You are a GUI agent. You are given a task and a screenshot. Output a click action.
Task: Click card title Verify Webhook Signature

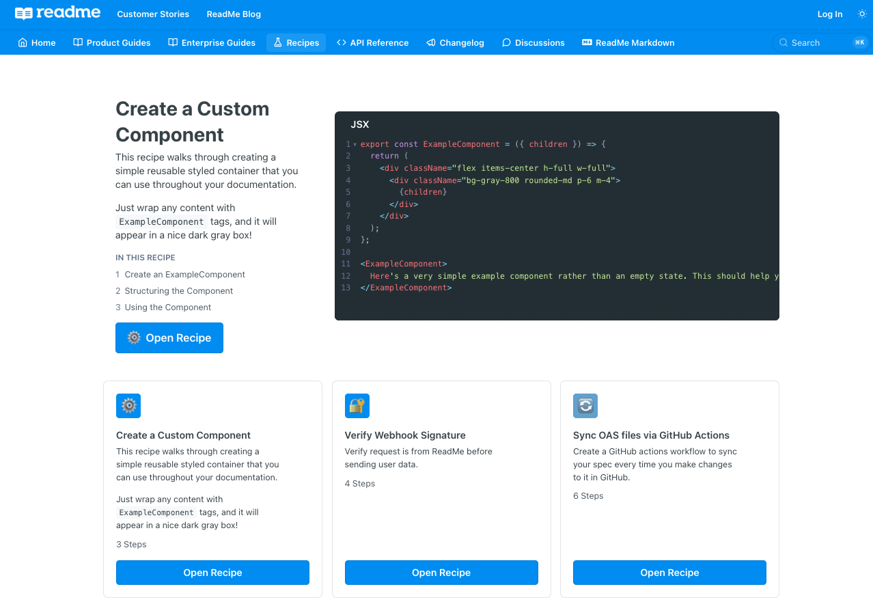[405, 435]
